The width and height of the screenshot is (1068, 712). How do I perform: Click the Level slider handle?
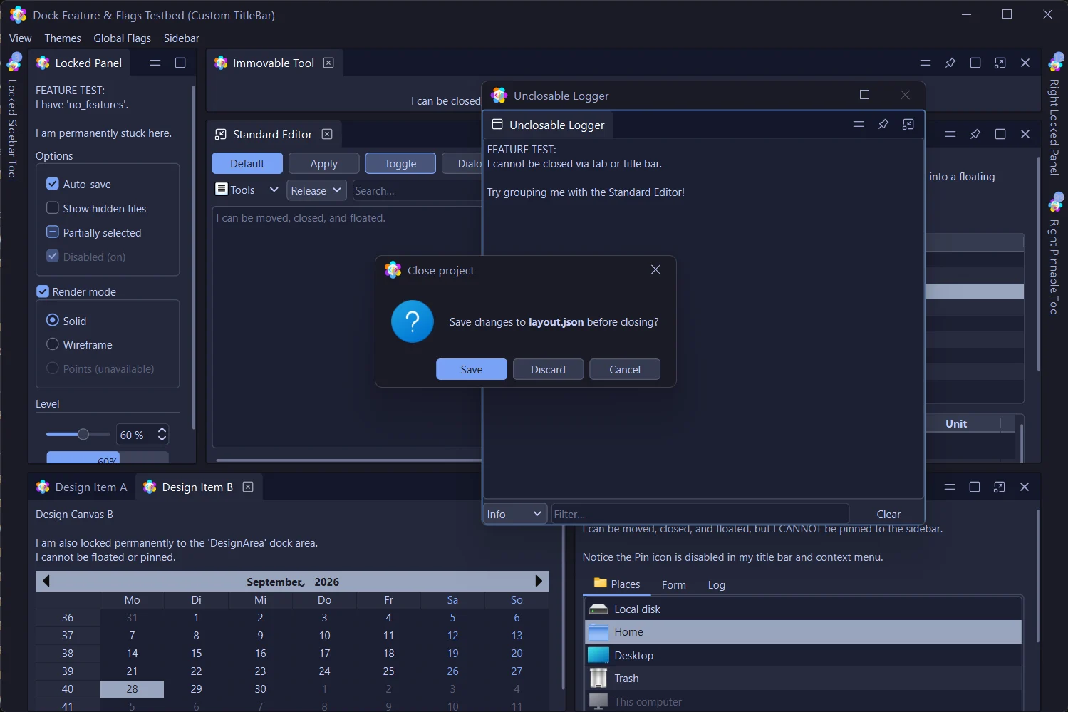(x=83, y=434)
